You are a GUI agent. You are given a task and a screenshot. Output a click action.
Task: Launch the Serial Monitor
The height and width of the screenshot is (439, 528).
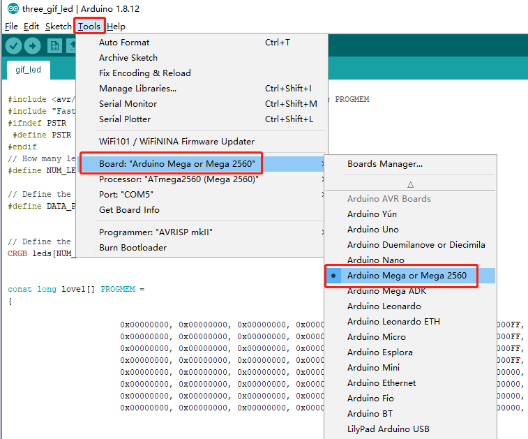coord(128,104)
